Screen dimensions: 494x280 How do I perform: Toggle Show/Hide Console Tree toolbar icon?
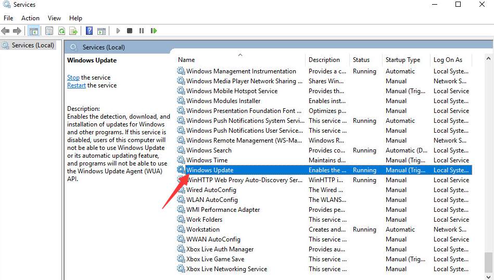tap(33, 31)
